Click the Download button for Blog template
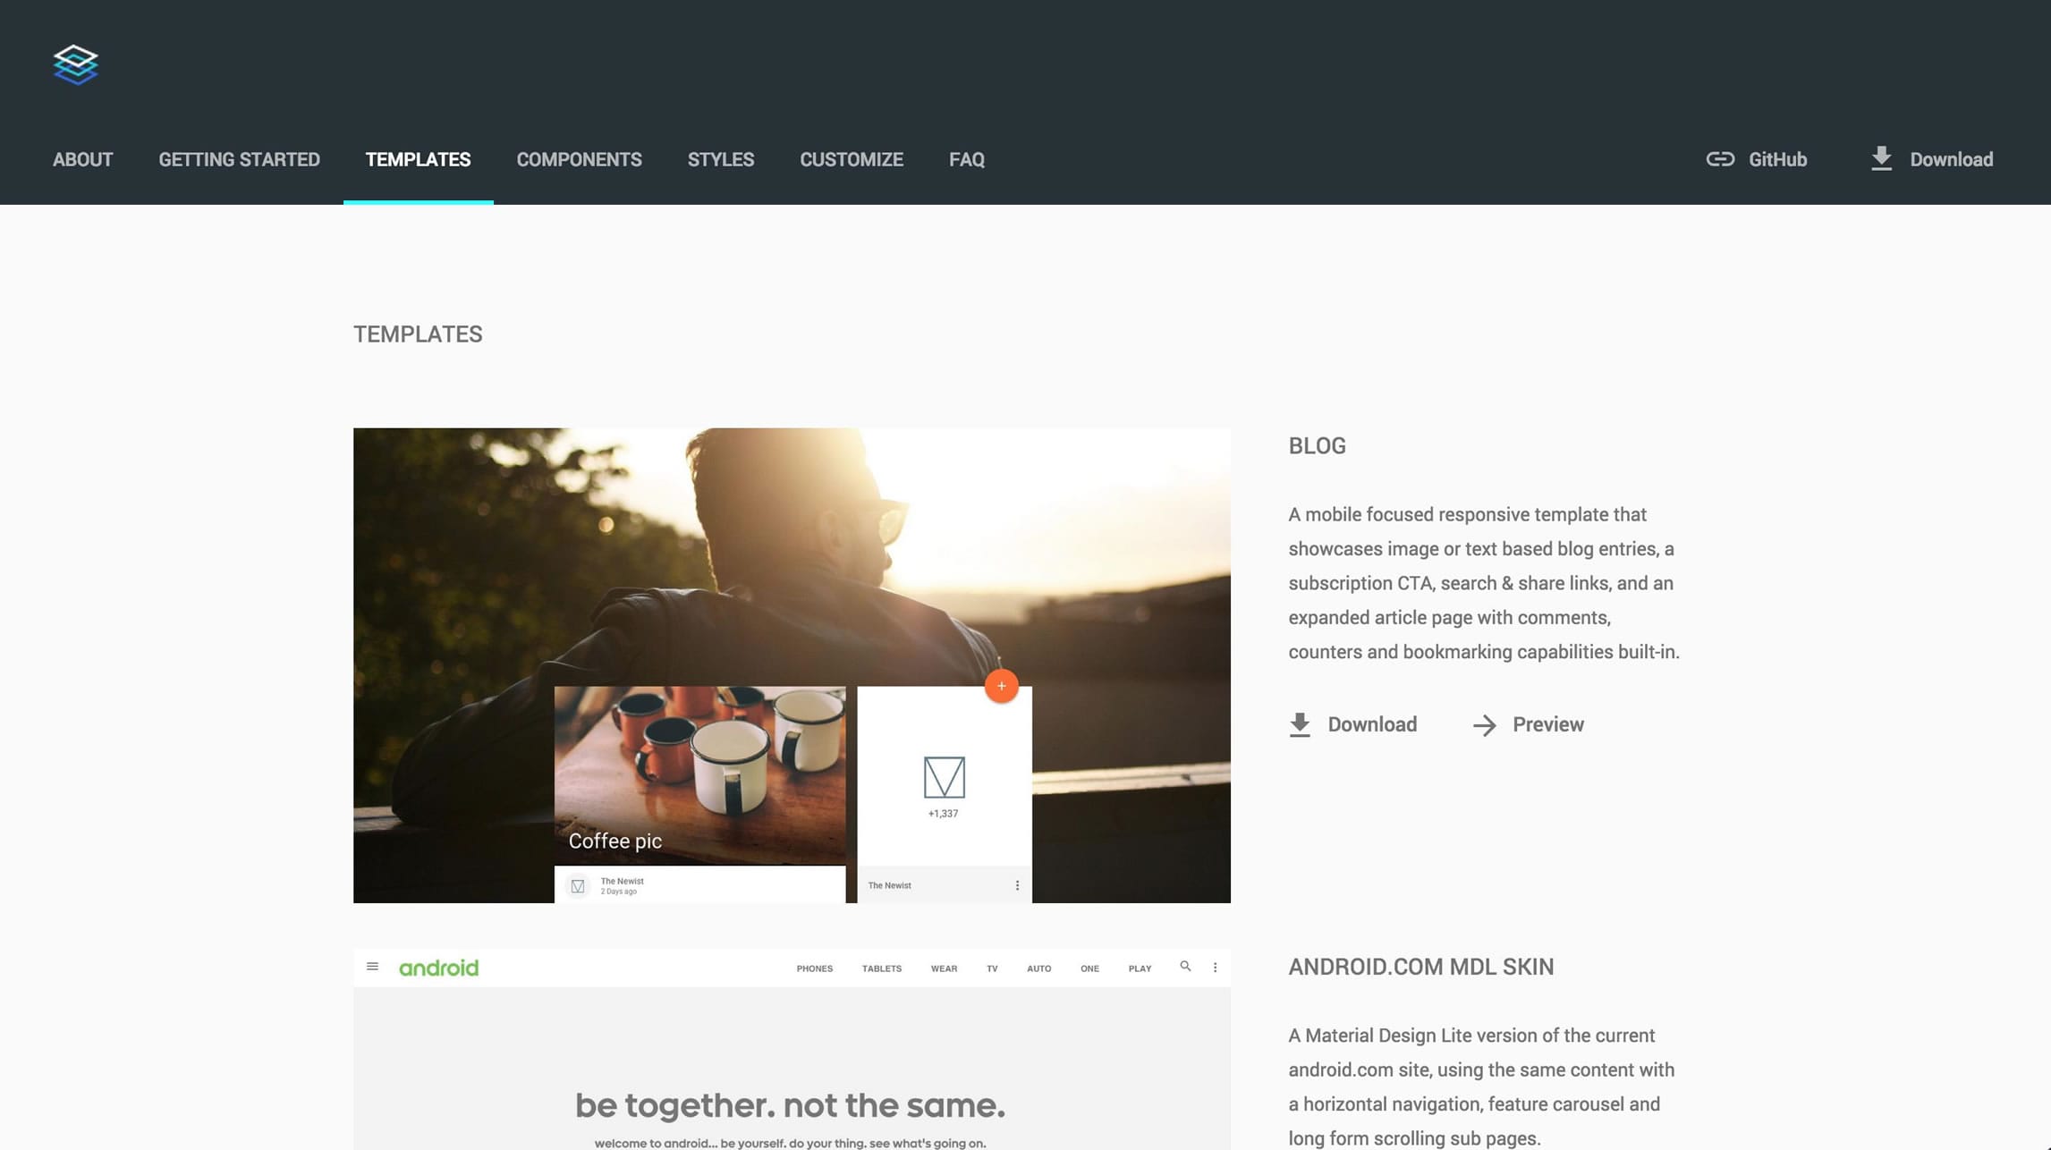The height and width of the screenshot is (1150, 2051). click(1352, 723)
